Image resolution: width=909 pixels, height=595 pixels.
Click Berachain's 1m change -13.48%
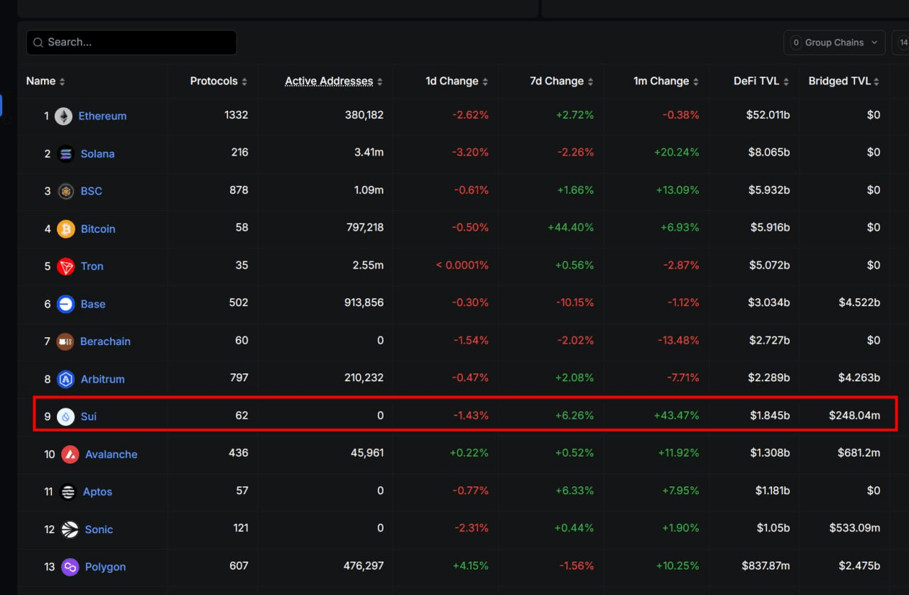[x=679, y=341]
